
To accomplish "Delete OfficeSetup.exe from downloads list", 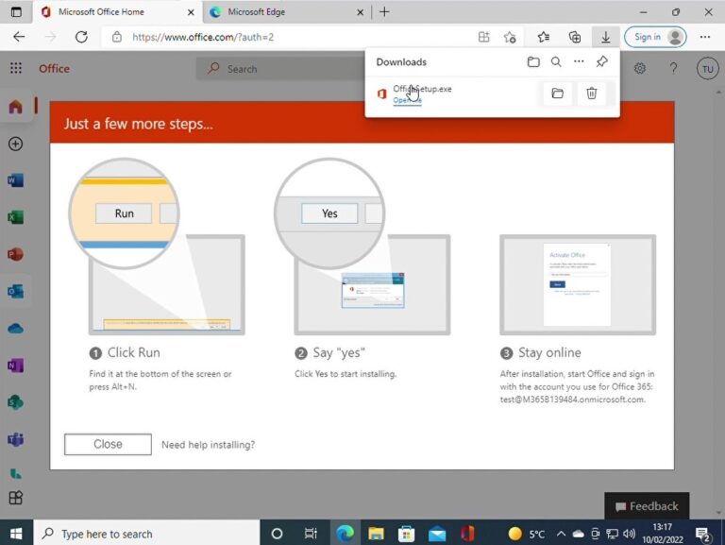I will [x=591, y=94].
